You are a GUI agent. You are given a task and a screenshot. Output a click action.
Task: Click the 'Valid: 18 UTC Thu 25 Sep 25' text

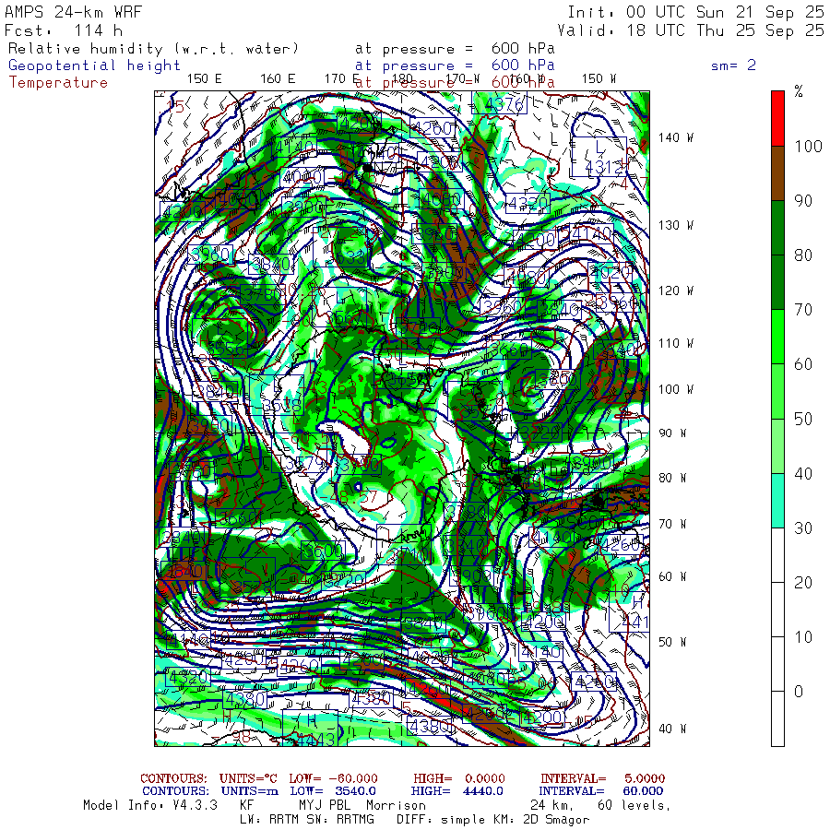pos(695,30)
